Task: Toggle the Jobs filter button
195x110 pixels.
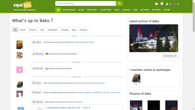Action: [x=42, y=30]
